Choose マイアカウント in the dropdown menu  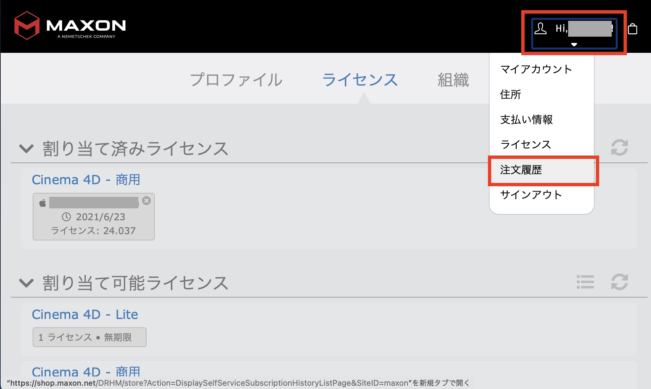point(536,69)
